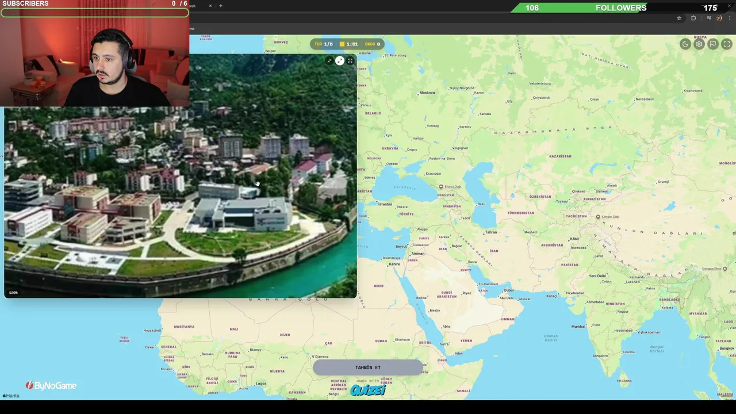The height and width of the screenshot is (414, 736).
Task: Open a new browser tab
Action: coord(221,6)
